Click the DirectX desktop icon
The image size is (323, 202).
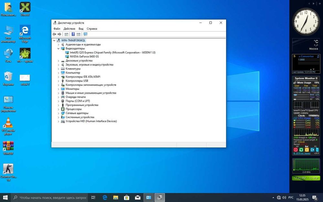pyautogui.click(x=25, y=7)
